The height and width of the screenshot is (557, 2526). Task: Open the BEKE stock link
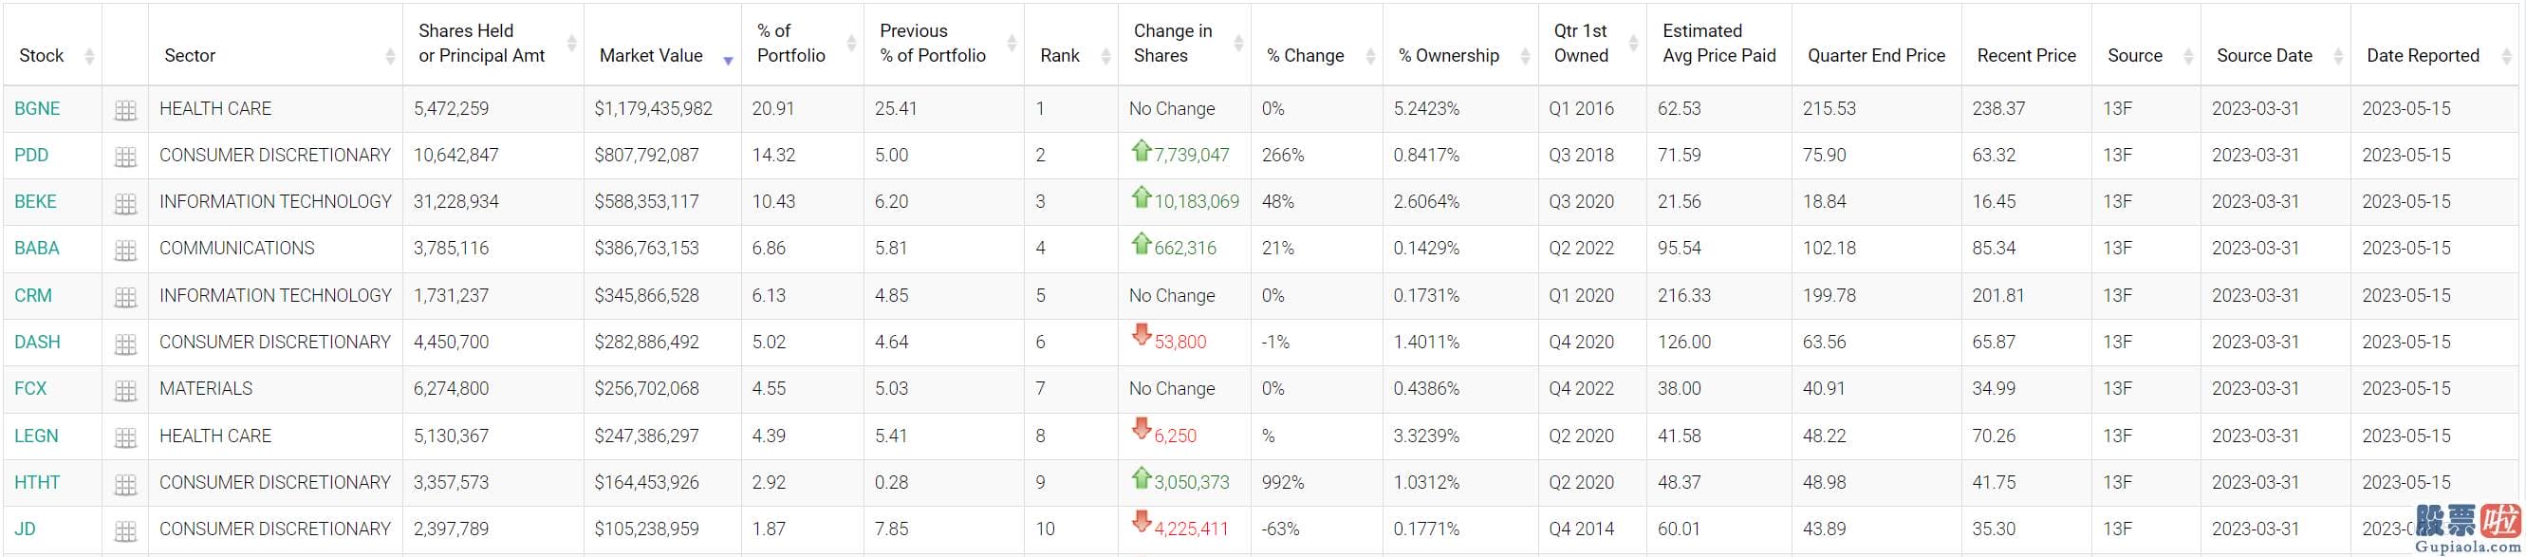point(35,202)
